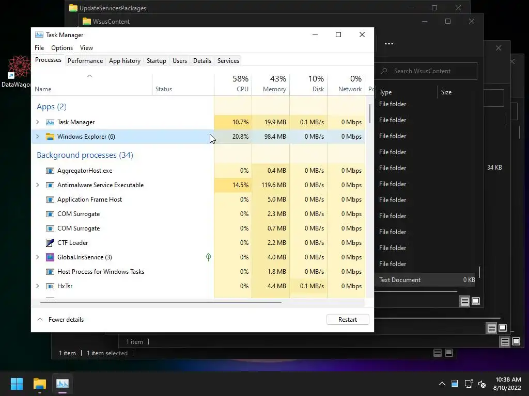
Task: Open the Options menu
Action: click(x=62, y=48)
